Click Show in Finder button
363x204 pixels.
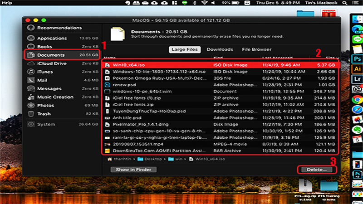(x=133, y=170)
